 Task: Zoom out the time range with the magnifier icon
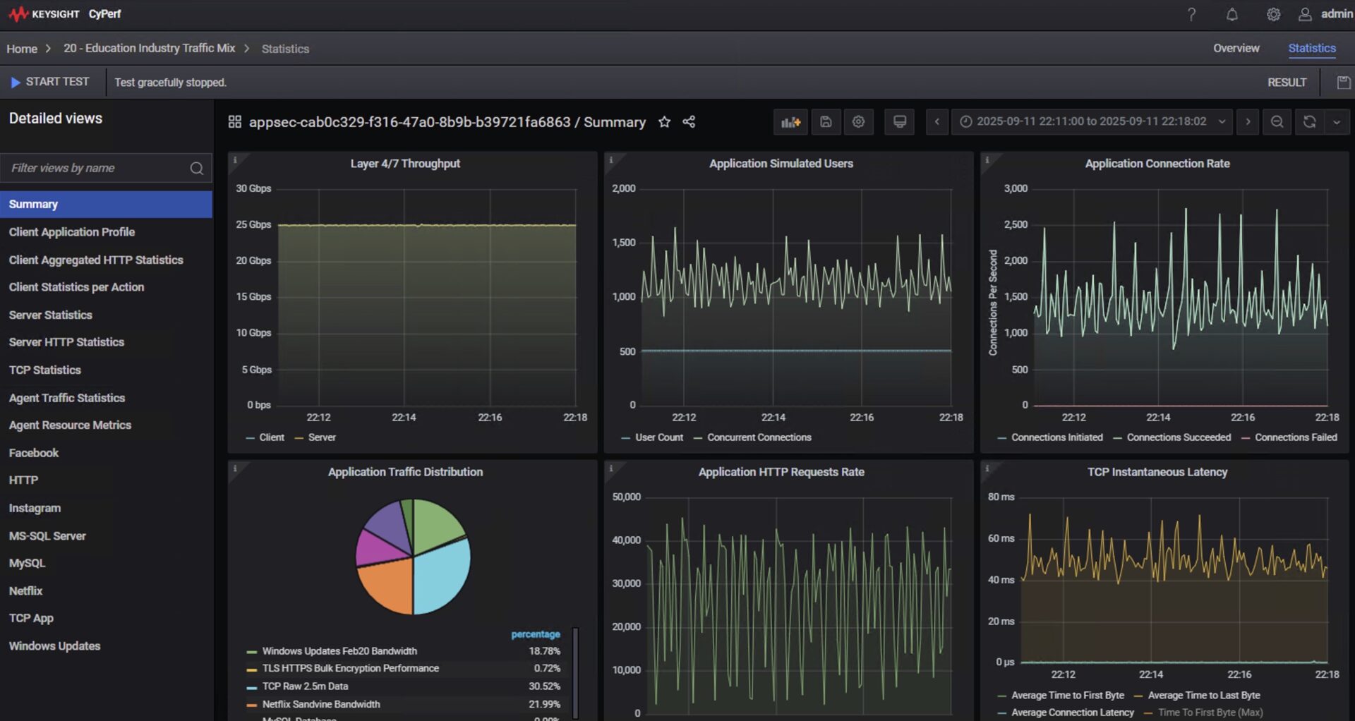pyautogui.click(x=1277, y=121)
